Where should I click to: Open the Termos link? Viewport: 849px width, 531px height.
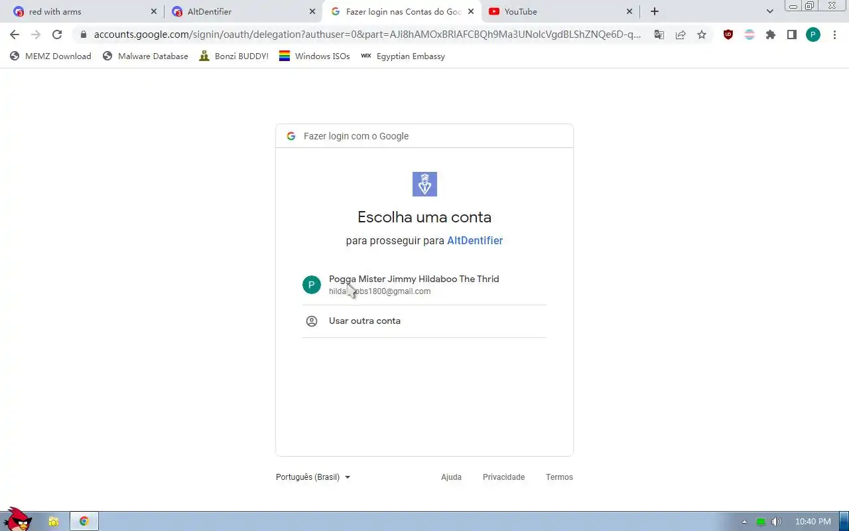pyautogui.click(x=559, y=477)
